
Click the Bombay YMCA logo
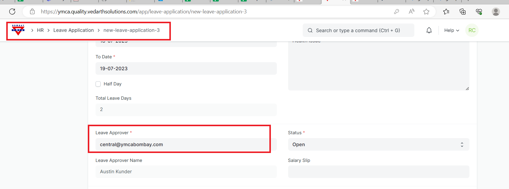(18, 30)
